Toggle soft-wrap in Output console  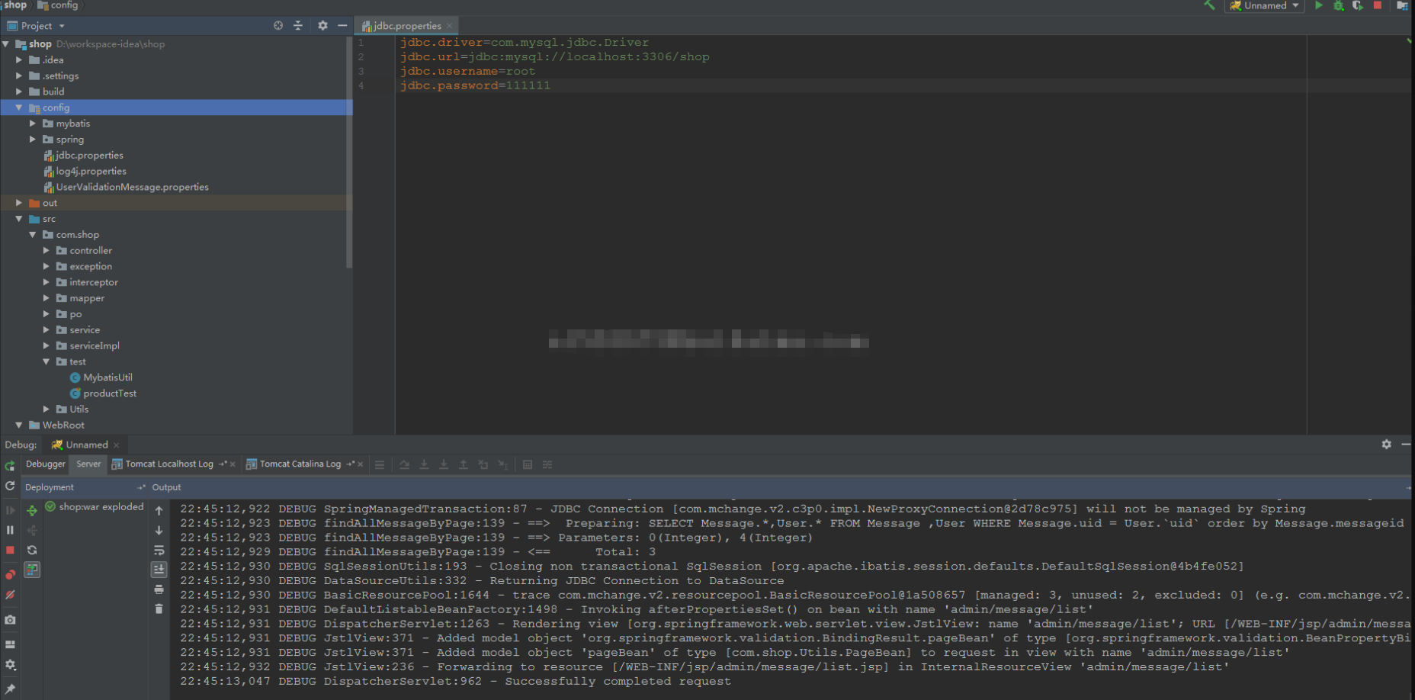tap(159, 550)
